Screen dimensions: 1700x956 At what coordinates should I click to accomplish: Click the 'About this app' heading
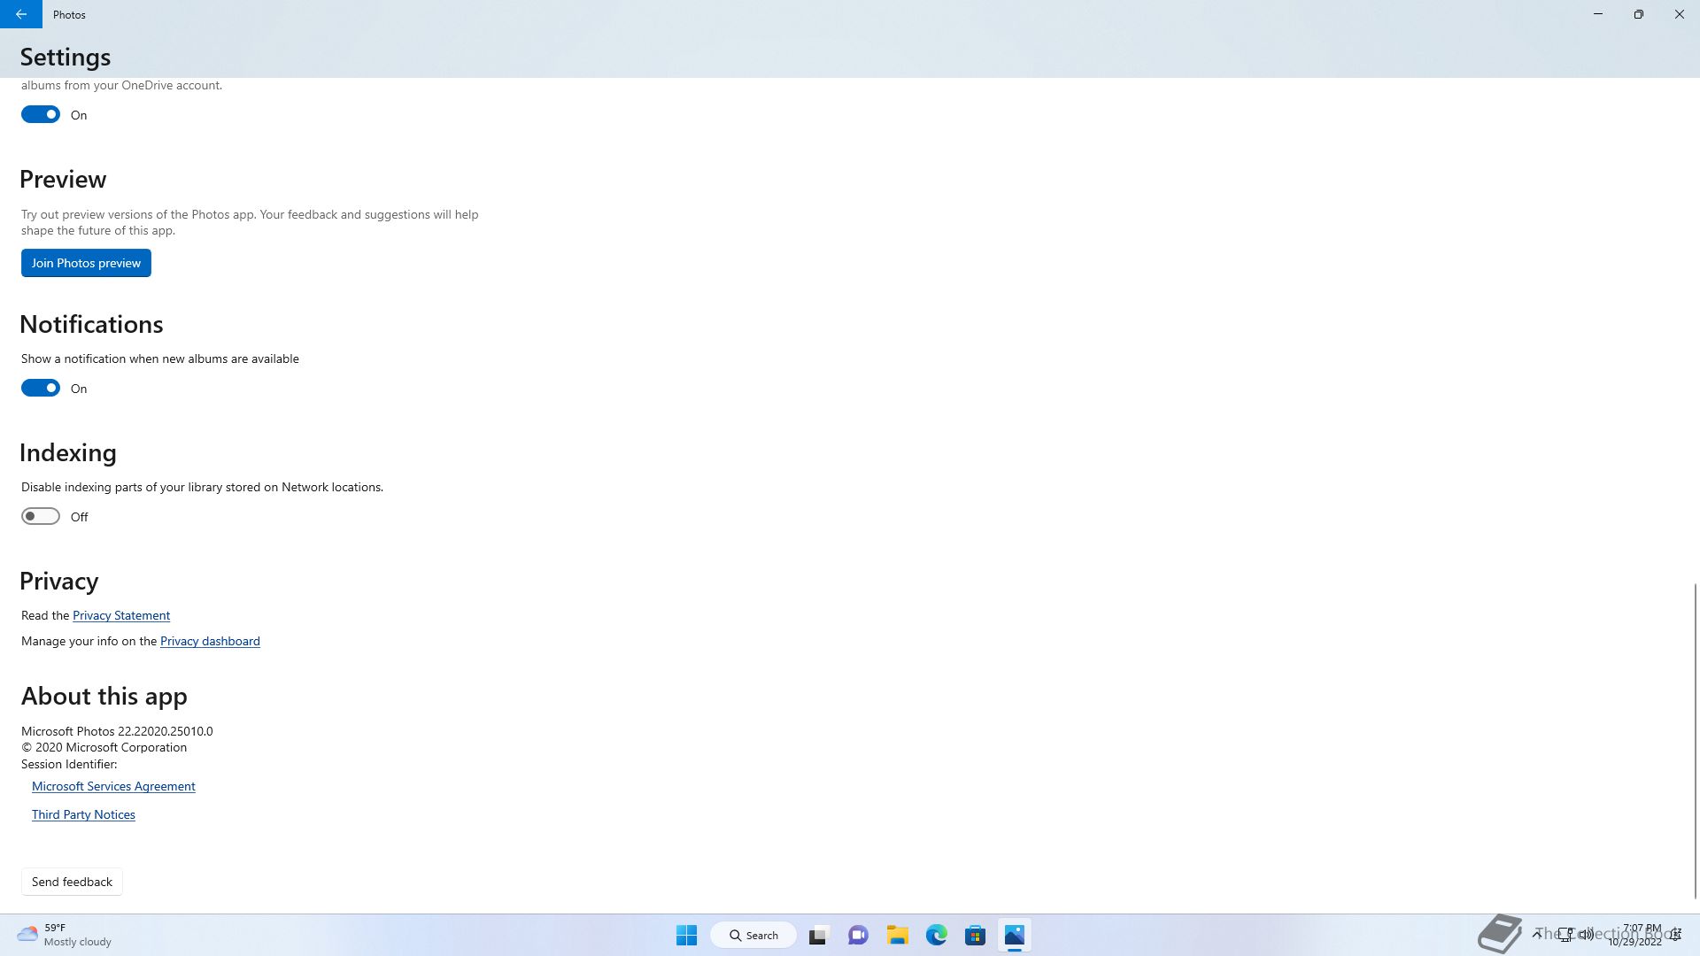click(x=104, y=696)
